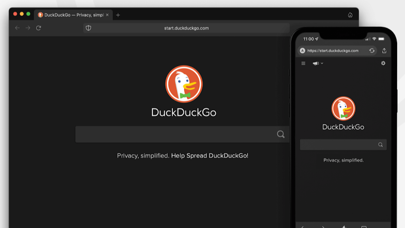Image resolution: width=405 pixels, height=228 pixels.
Task: Reload the desktop browser page
Action: pos(39,28)
